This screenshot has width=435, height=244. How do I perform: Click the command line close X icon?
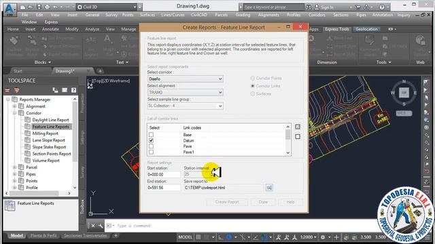point(93,226)
